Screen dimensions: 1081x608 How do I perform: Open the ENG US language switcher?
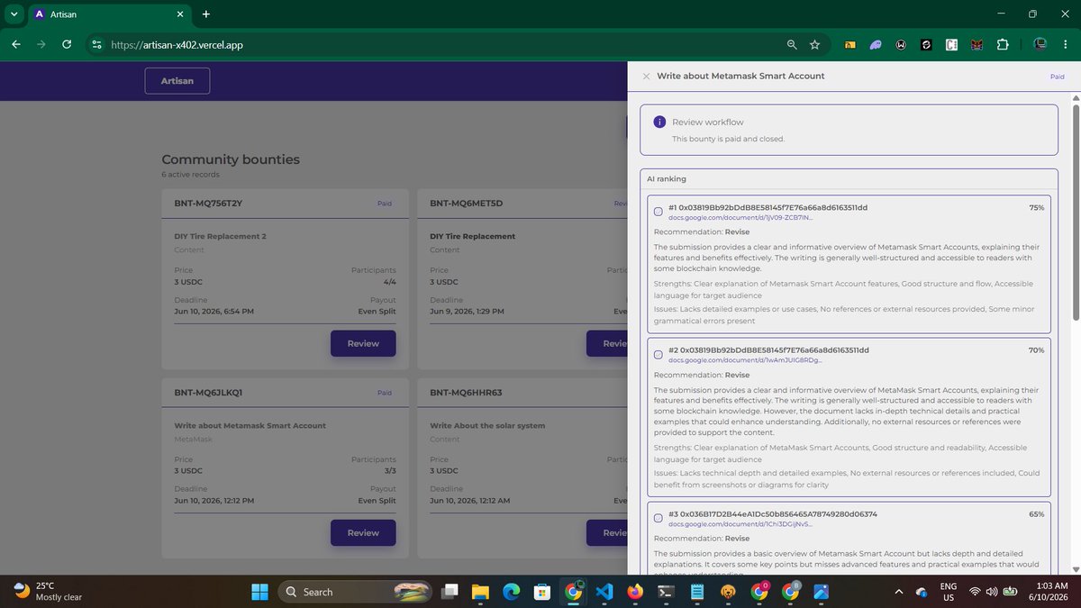tap(949, 592)
